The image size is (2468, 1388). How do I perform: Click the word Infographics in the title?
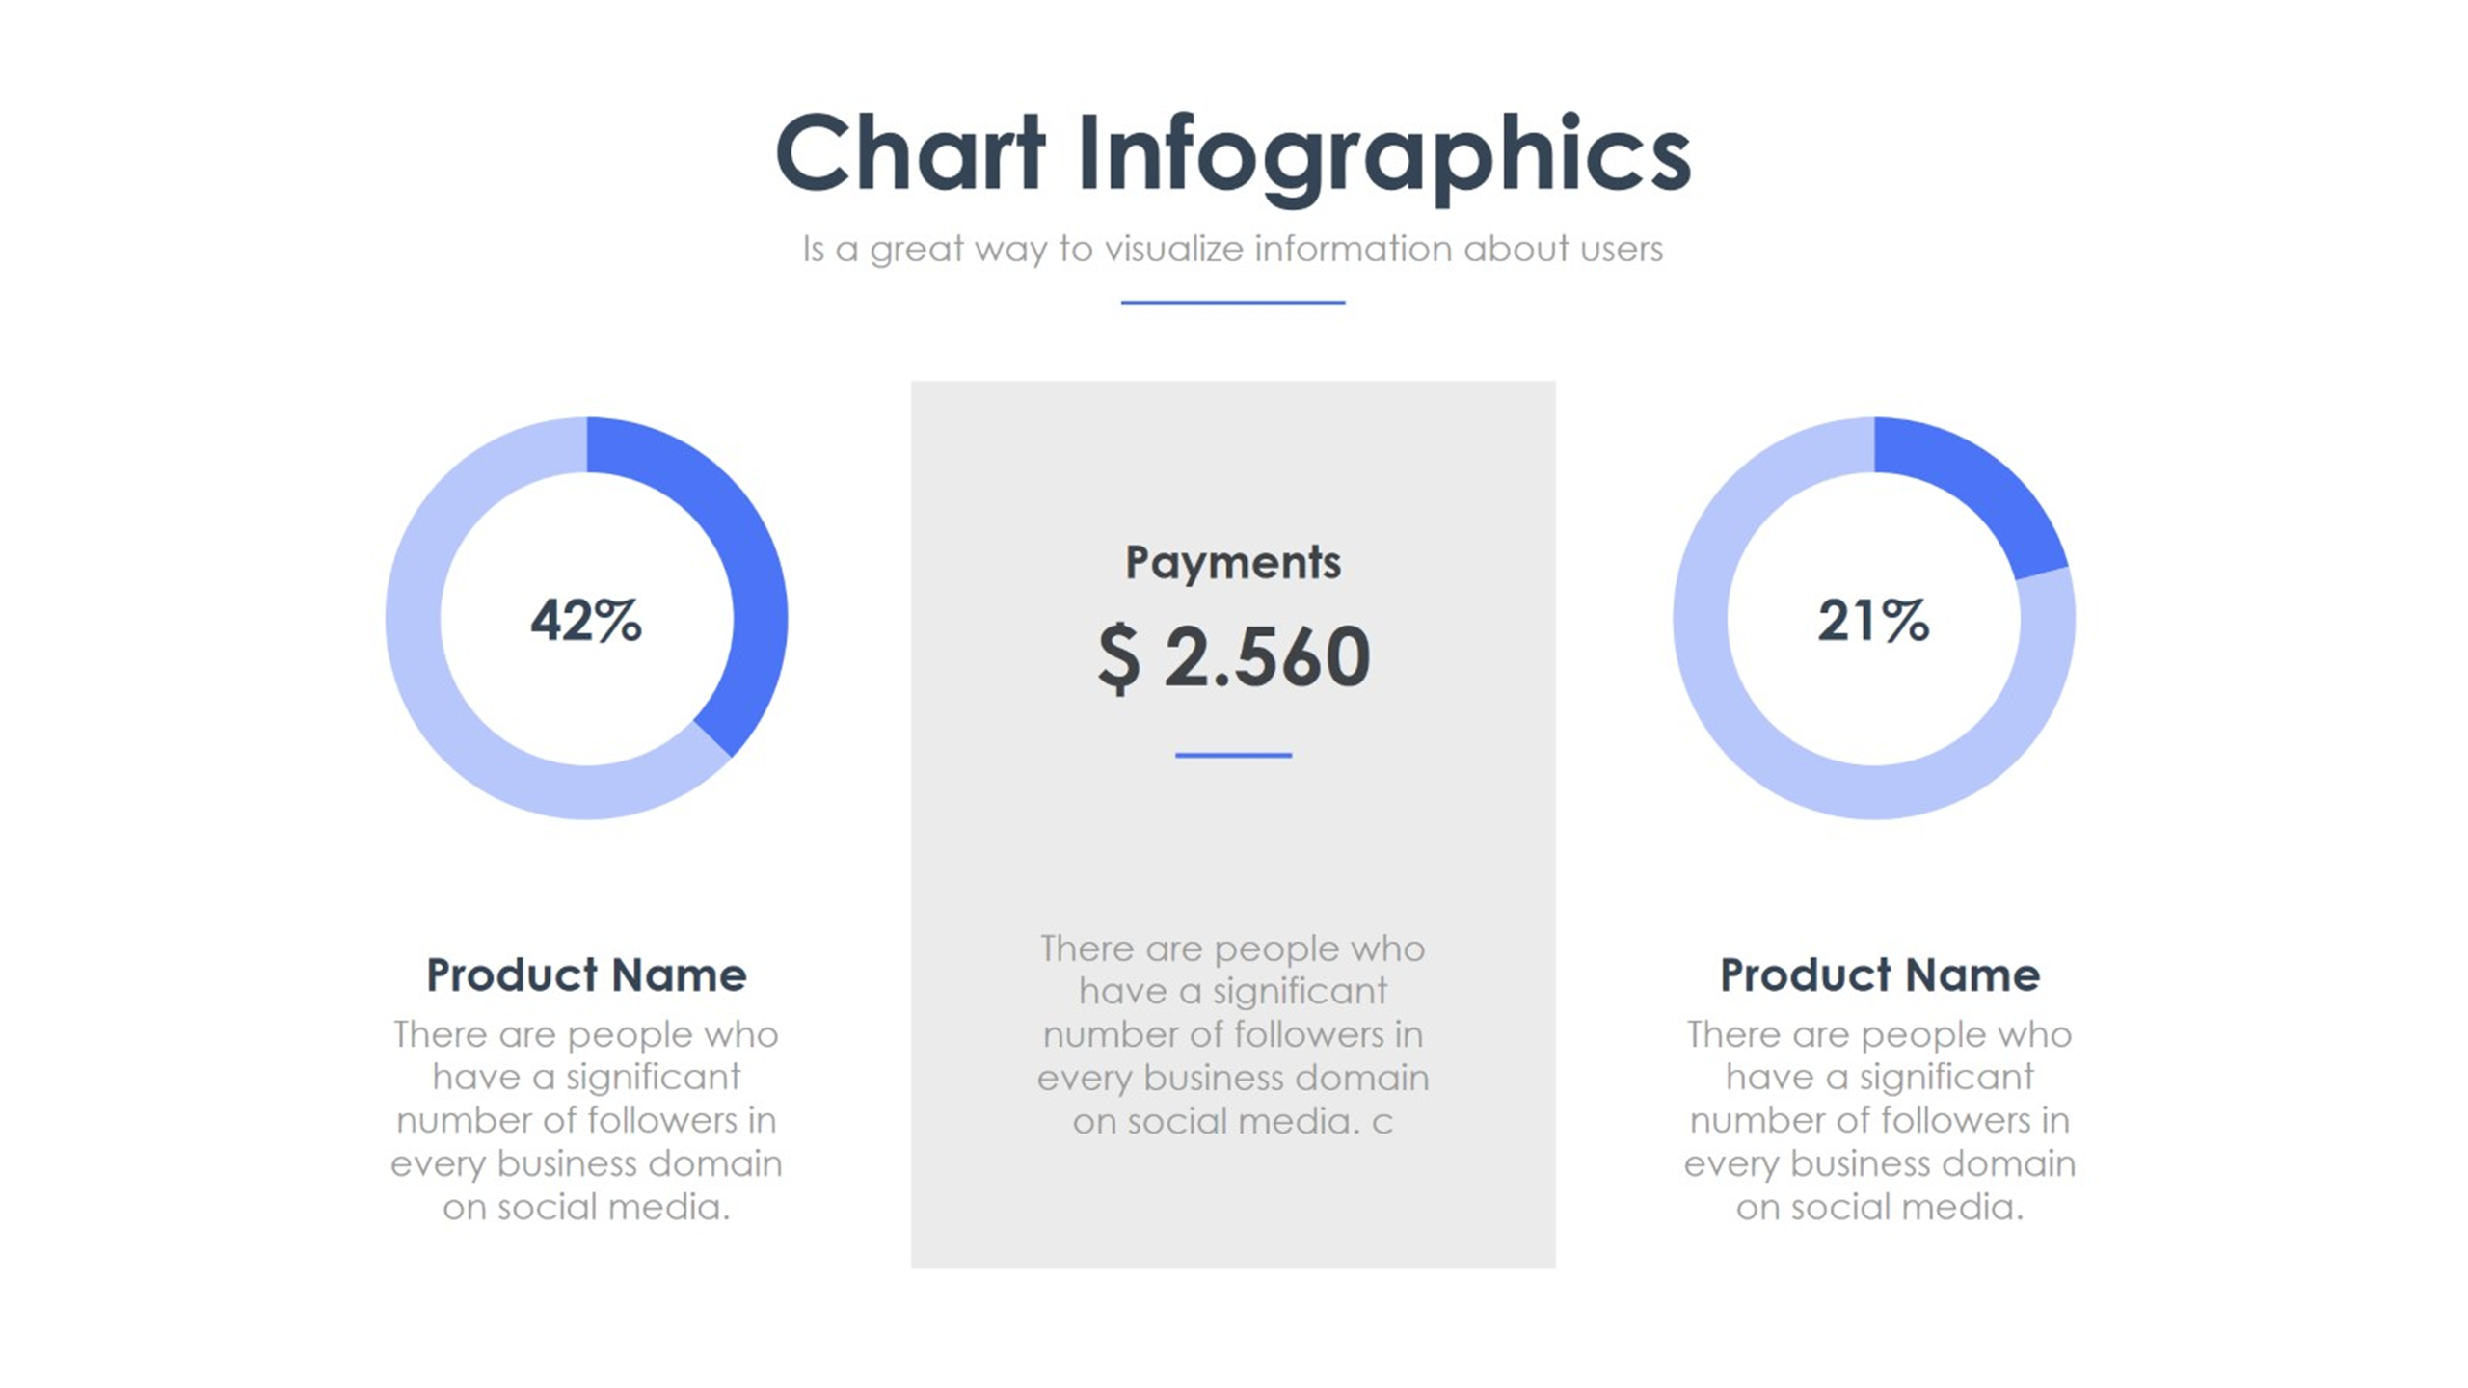(x=1383, y=156)
